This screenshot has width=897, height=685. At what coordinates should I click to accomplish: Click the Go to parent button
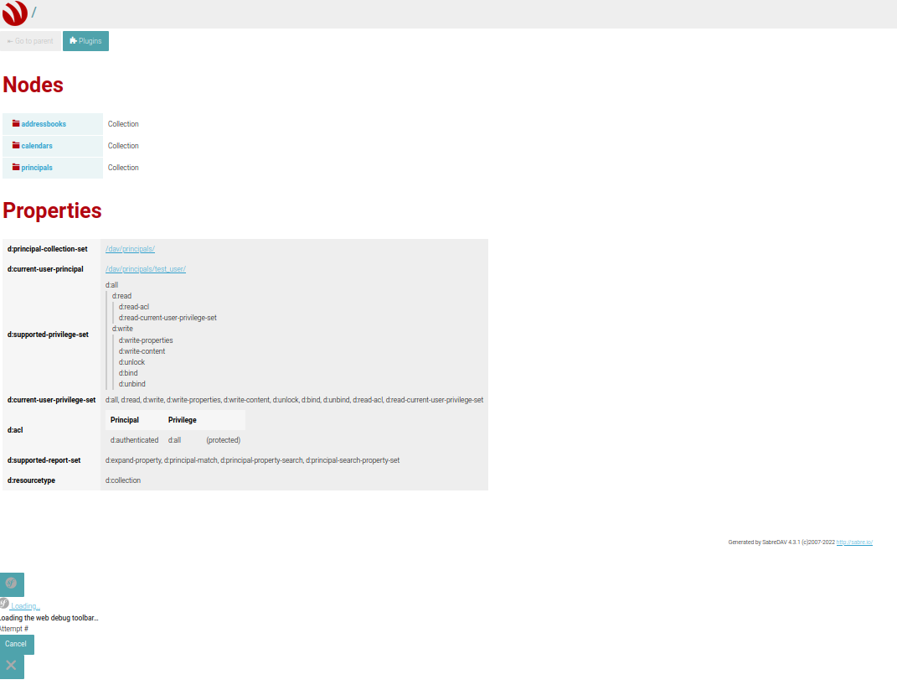30,41
